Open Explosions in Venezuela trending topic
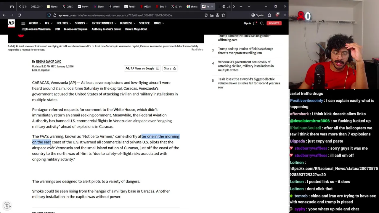This screenshot has height=213, width=379. tap(36, 29)
